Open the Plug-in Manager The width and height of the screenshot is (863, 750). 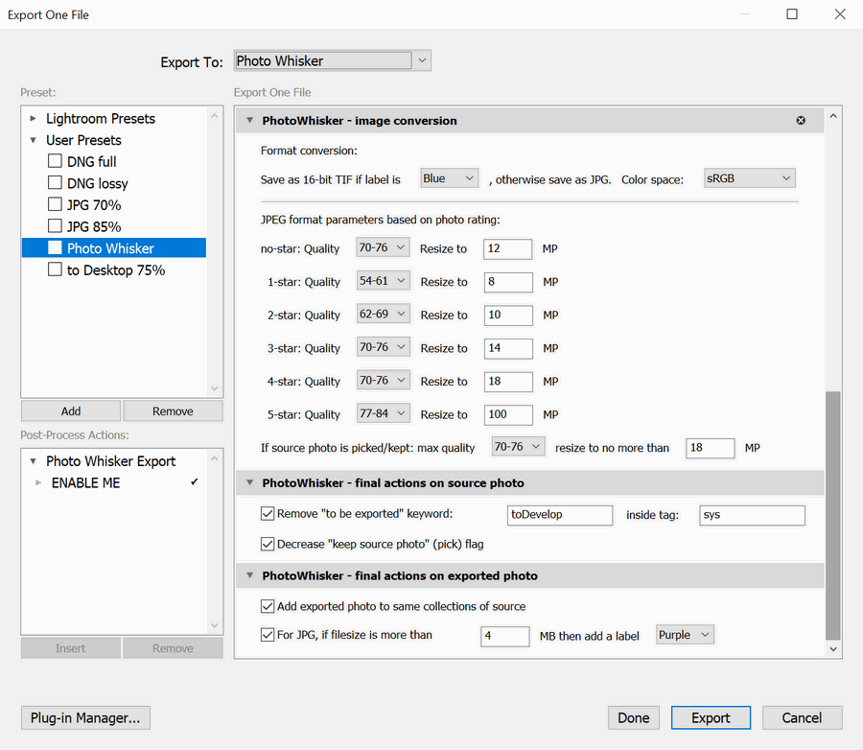(85, 718)
